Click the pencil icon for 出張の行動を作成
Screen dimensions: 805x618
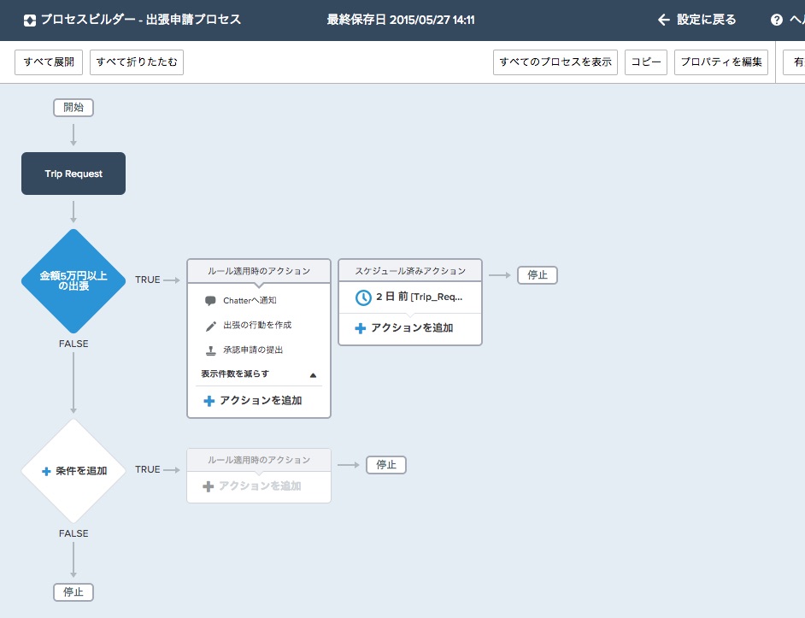[x=211, y=326]
